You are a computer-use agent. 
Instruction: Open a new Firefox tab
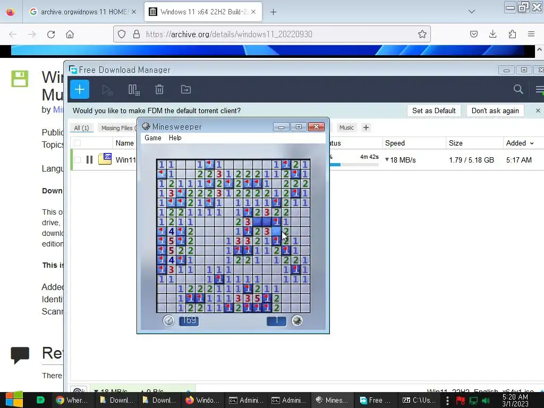274,12
